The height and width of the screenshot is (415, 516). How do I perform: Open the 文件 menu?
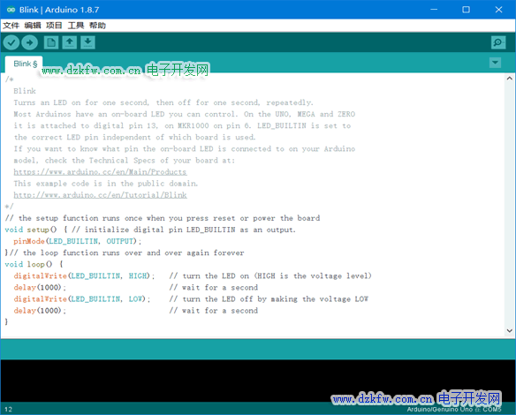11,26
